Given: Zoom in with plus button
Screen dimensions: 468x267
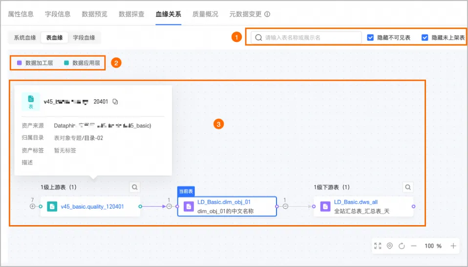Looking at the screenshot, I should coord(453,246).
